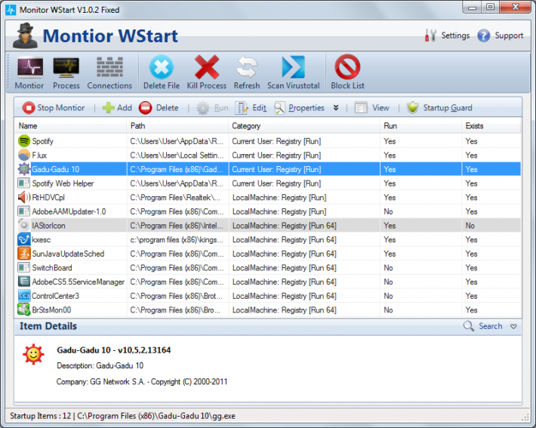Click IAStorIcon's 'No' Exists cell
This screenshot has width=536, height=428.
pos(491,225)
